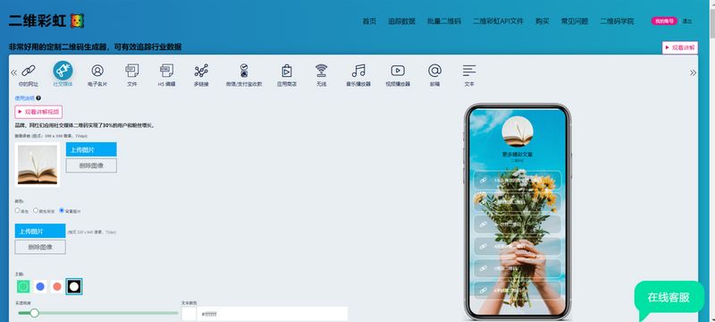Select the URL link QR type icon
Viewport: 715px width, 322px height.
pyautogui.click(x=29, y=71)
